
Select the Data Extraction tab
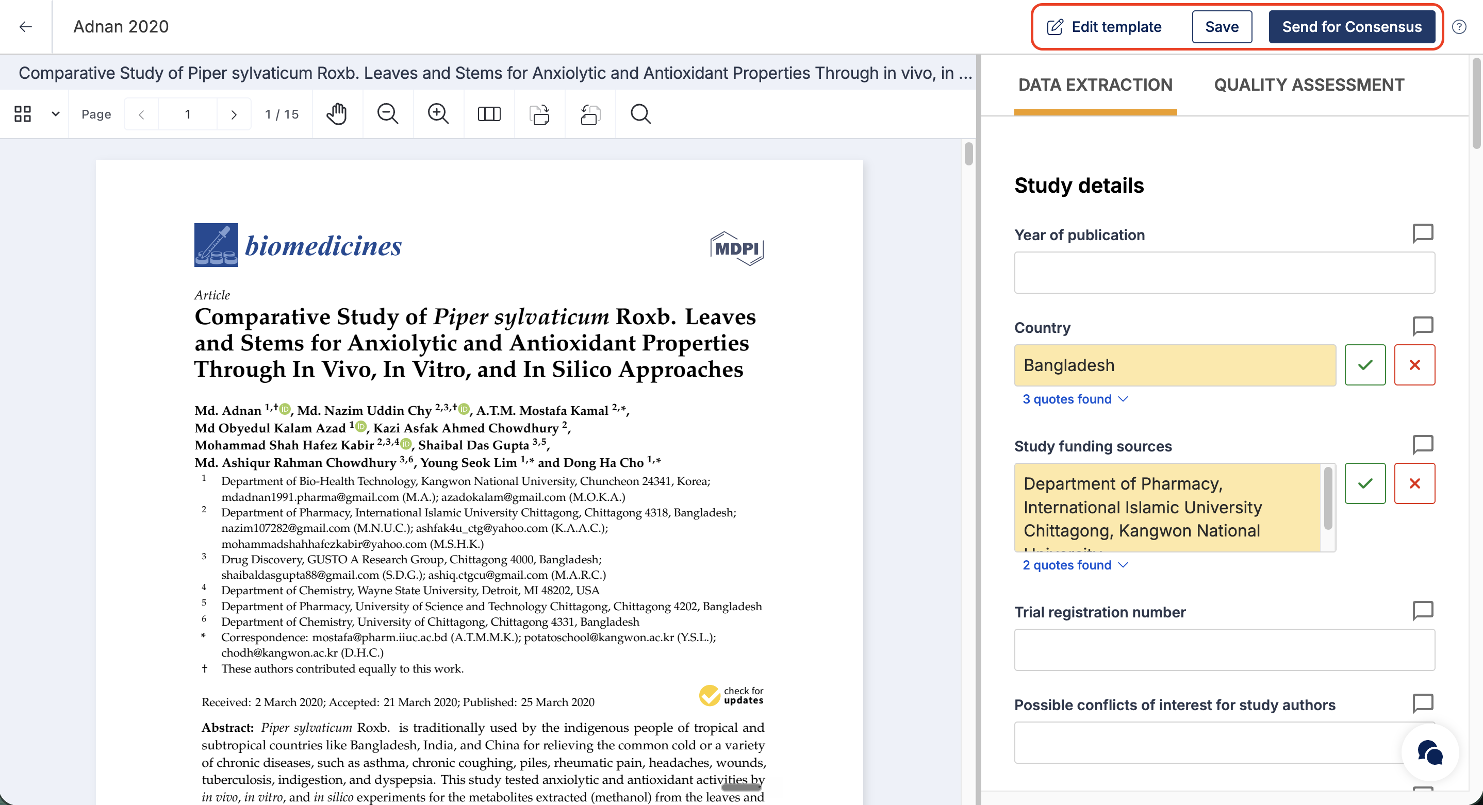pyautogui.click(x=1095, y=85)
